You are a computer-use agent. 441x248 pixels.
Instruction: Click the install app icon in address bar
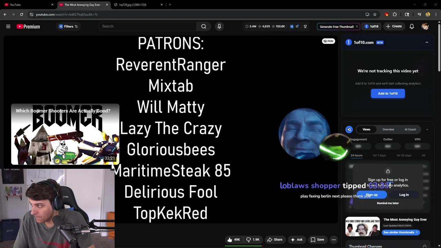(x=367, y=14)
